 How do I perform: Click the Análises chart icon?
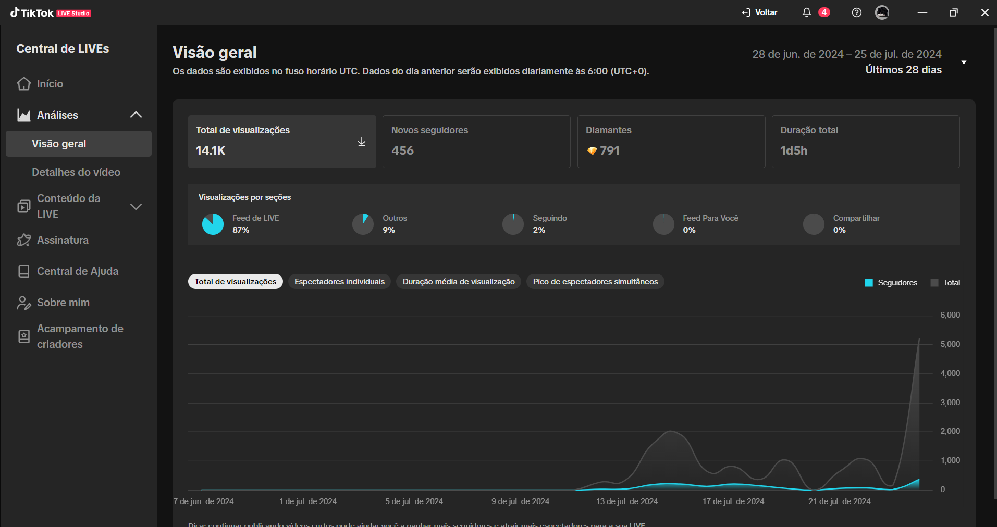(24, 115)
